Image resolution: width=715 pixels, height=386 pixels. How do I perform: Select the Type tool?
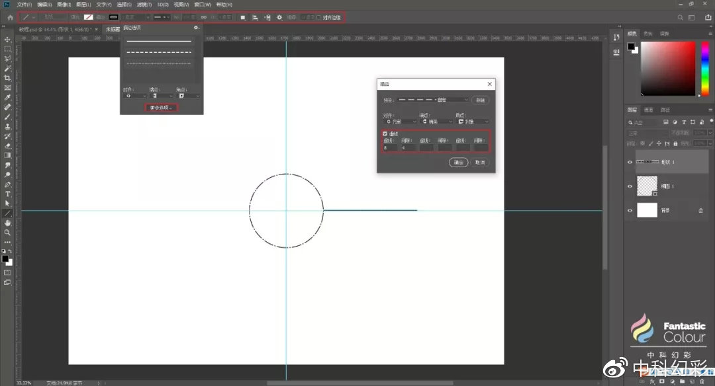(x=7, y=194)
